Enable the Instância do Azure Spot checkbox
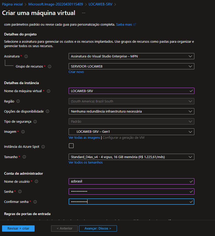The height and width of the screenshot is (236, 215). point(71,146)
